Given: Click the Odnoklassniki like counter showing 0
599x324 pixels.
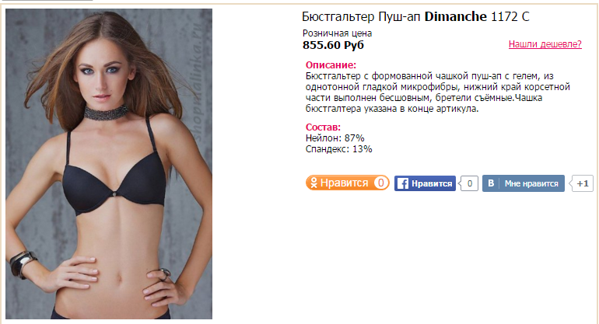Looking at the screenshot, I should click(380, 183).
